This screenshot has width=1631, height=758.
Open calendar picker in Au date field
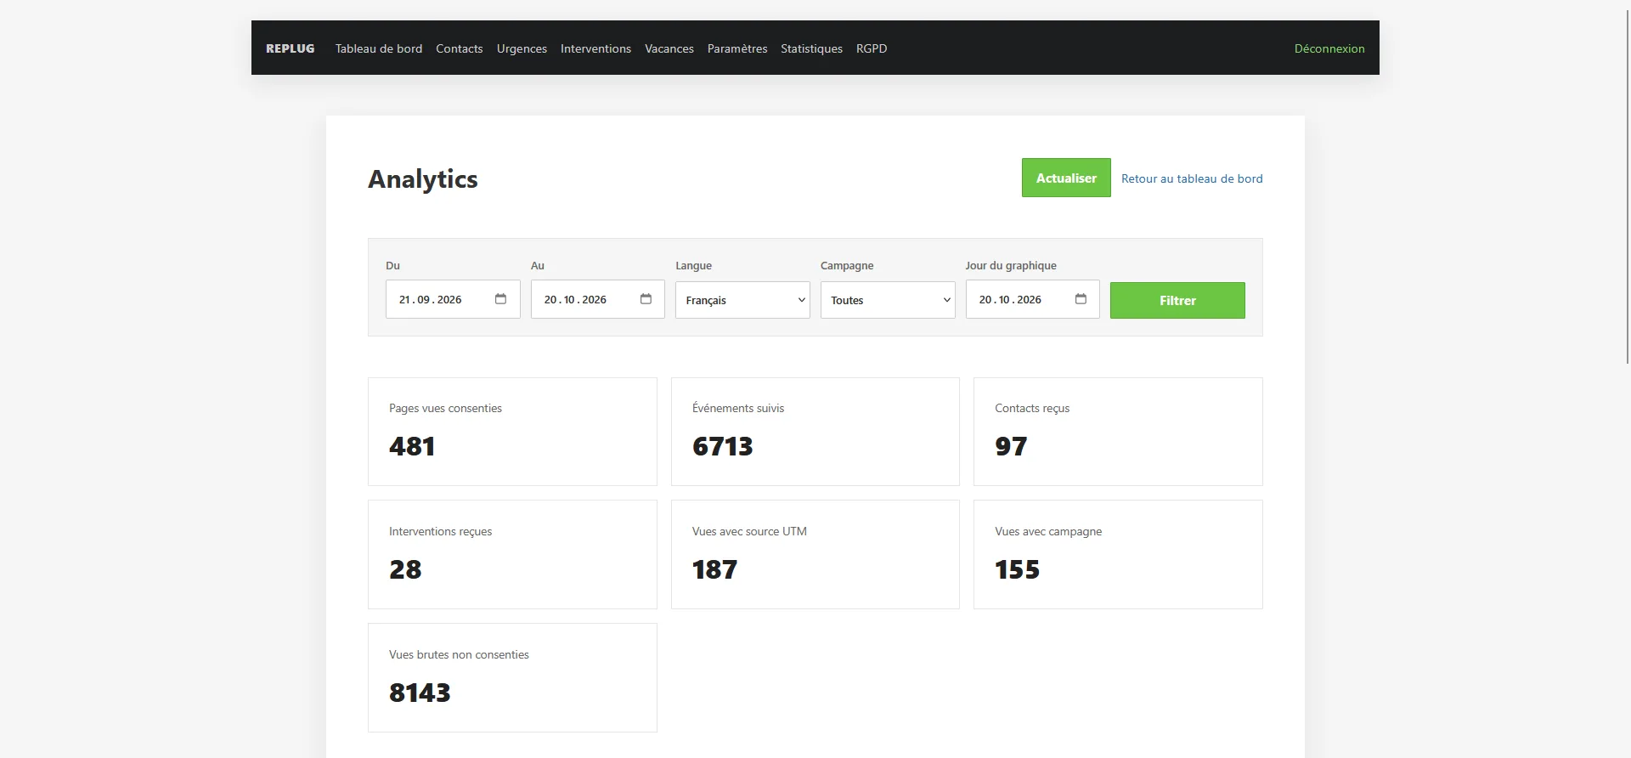tap(646, 299)
